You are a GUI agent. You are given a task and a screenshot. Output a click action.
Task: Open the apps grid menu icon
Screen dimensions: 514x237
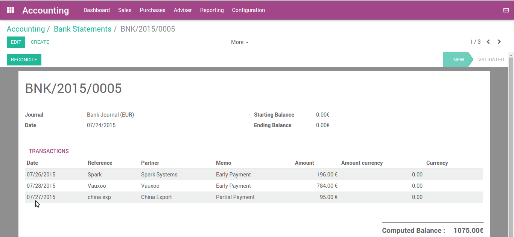pyautogui.click(x=10, y=10)
